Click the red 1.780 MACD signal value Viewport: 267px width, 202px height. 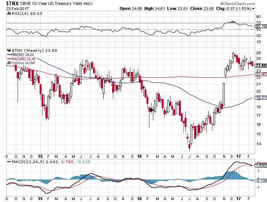tap(67, 162)
